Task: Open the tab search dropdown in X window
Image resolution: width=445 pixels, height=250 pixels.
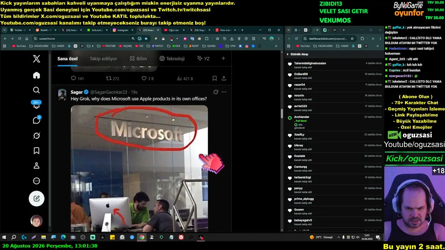Action: pyautogui.click(x=5, y=30)
